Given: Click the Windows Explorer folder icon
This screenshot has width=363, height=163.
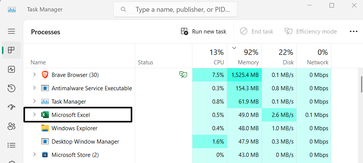Looking at the screenshot, I should point(45,128).
